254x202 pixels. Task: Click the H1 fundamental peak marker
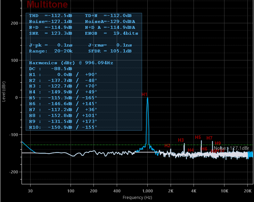[145, 94]
